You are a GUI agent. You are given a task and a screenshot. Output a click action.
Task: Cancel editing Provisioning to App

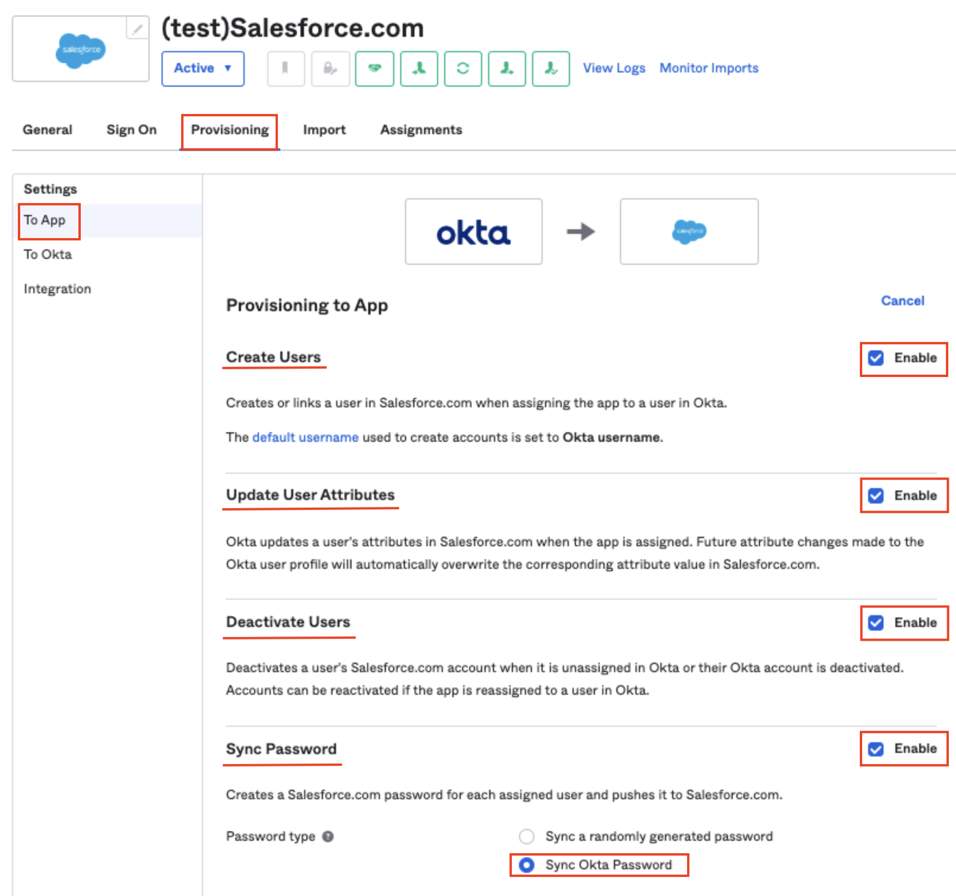pos(902,301)
